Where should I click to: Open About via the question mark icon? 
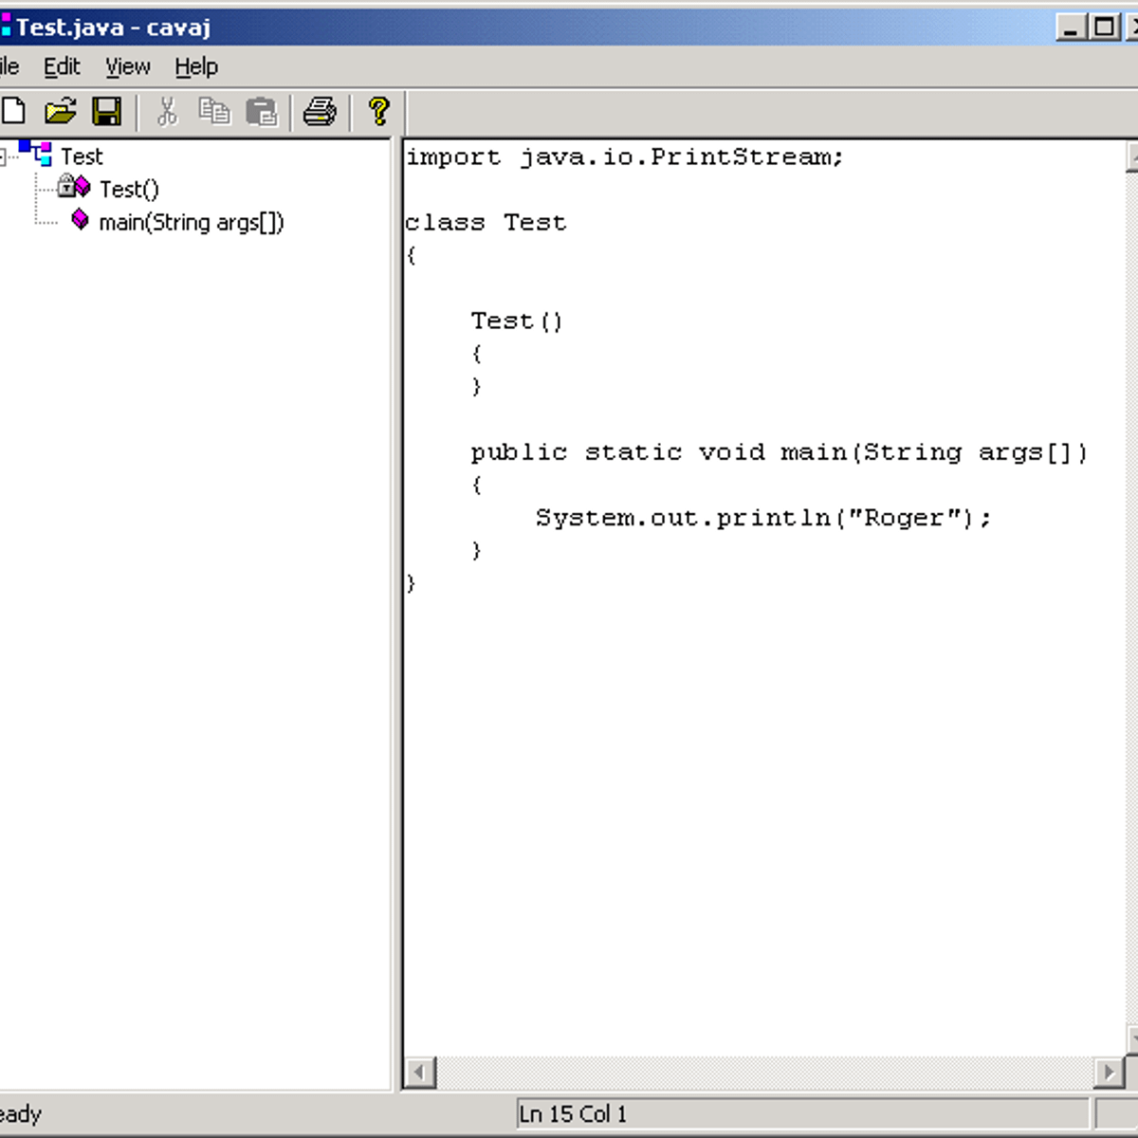pyautogui.click(x=377, y=111)
